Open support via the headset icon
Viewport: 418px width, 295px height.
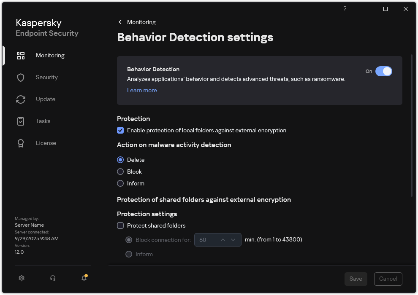[52, 278]
